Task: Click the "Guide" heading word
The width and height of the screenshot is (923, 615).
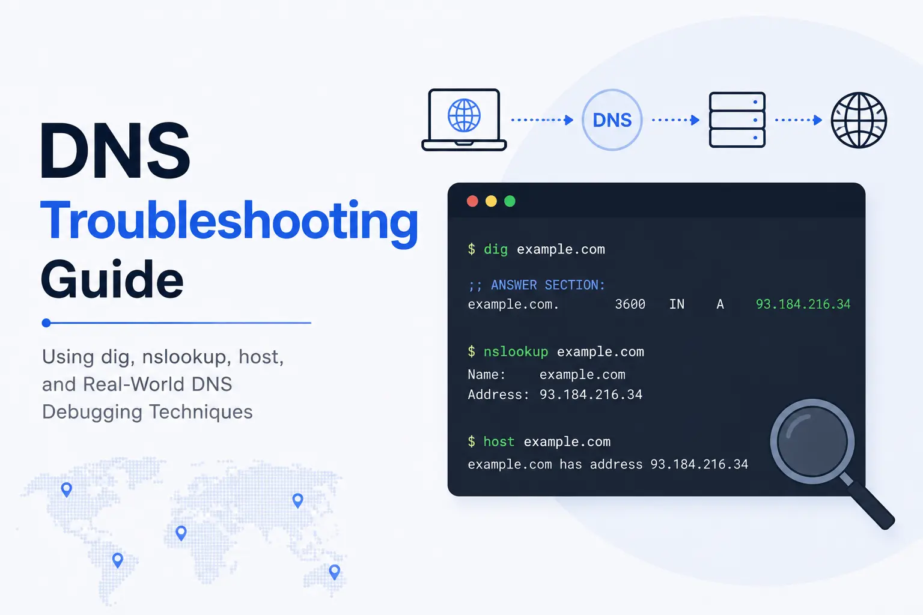Action: click(x=112, y=280)
